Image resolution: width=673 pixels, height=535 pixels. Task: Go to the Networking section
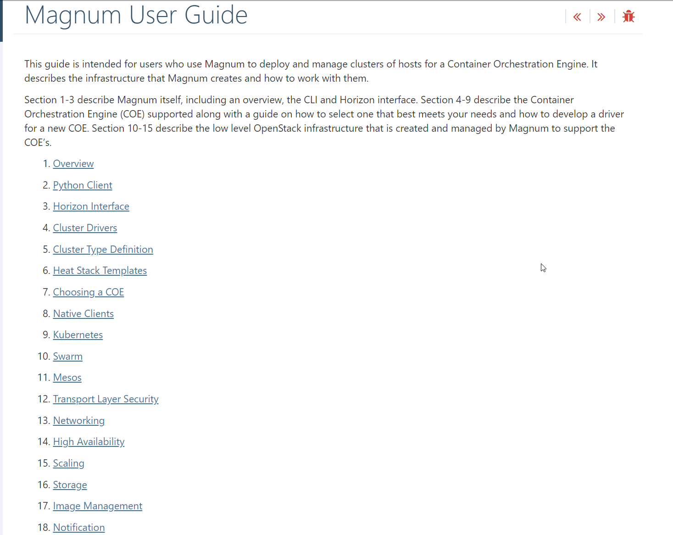(79, 421)
